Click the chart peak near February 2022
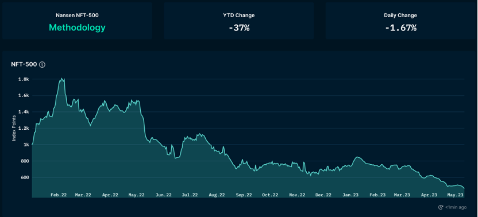This screenshot has width=478, height=217. [62, 79]
